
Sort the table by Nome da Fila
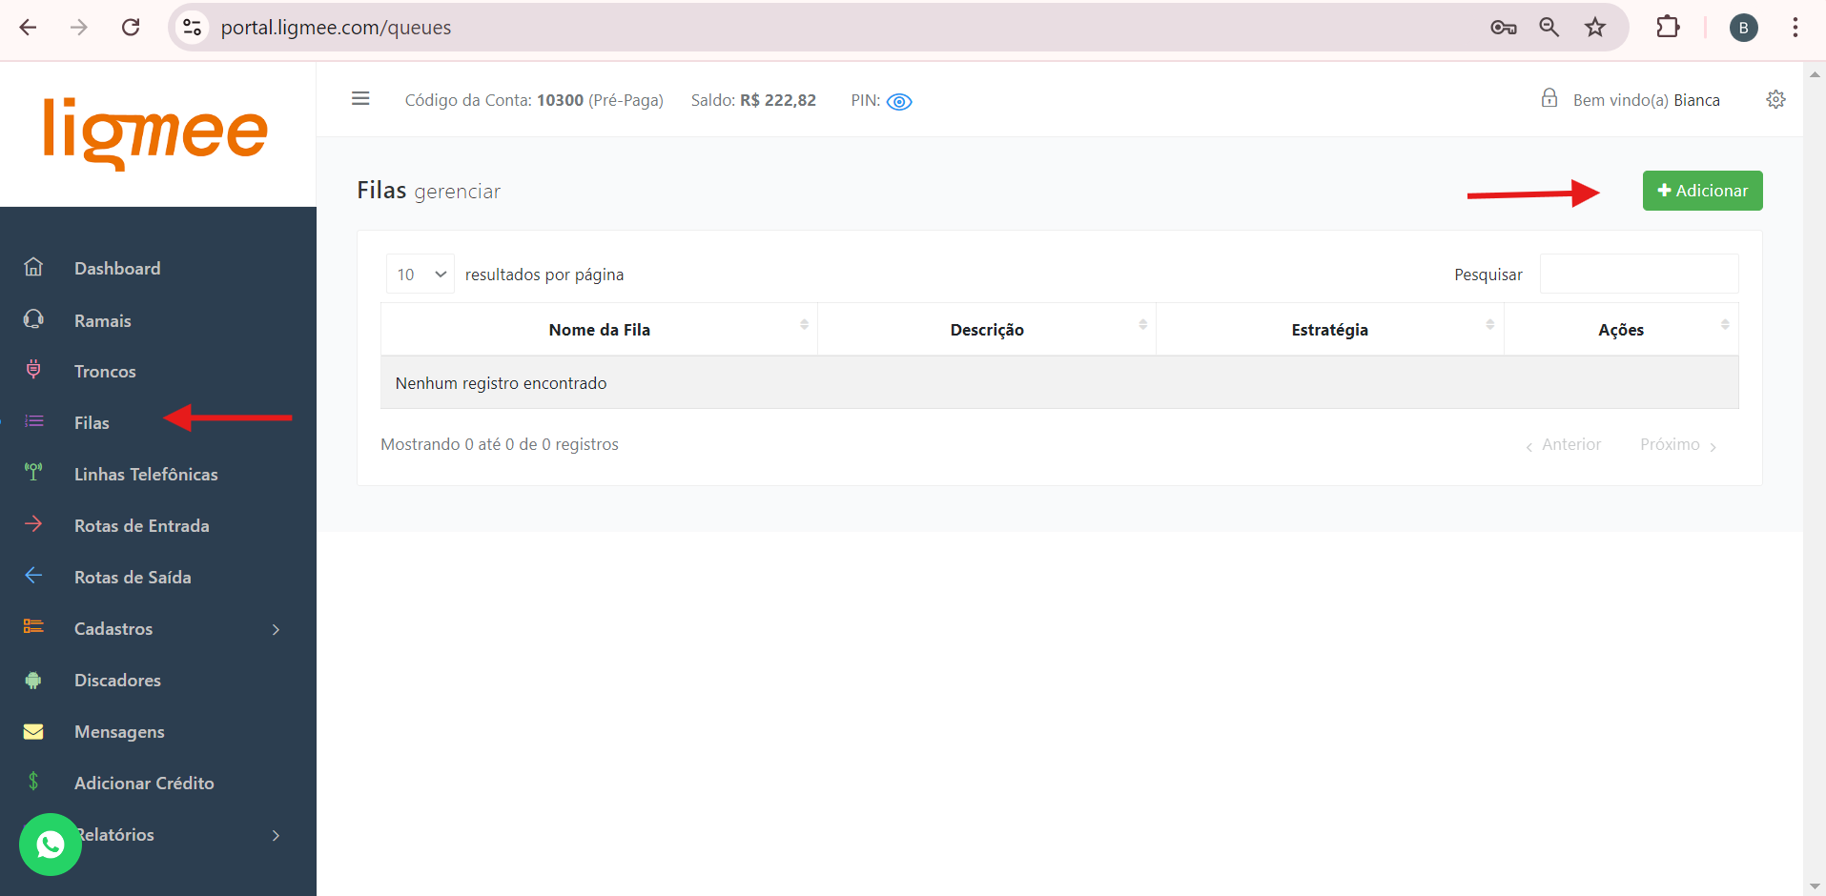599,330
